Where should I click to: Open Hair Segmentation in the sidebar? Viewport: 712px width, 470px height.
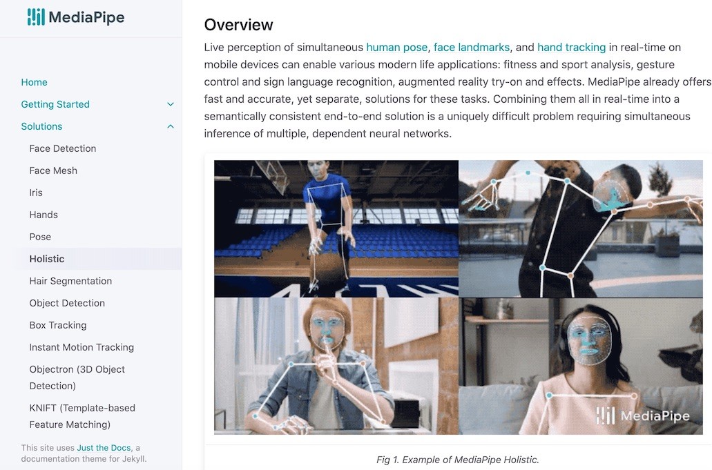coord(70,282)
